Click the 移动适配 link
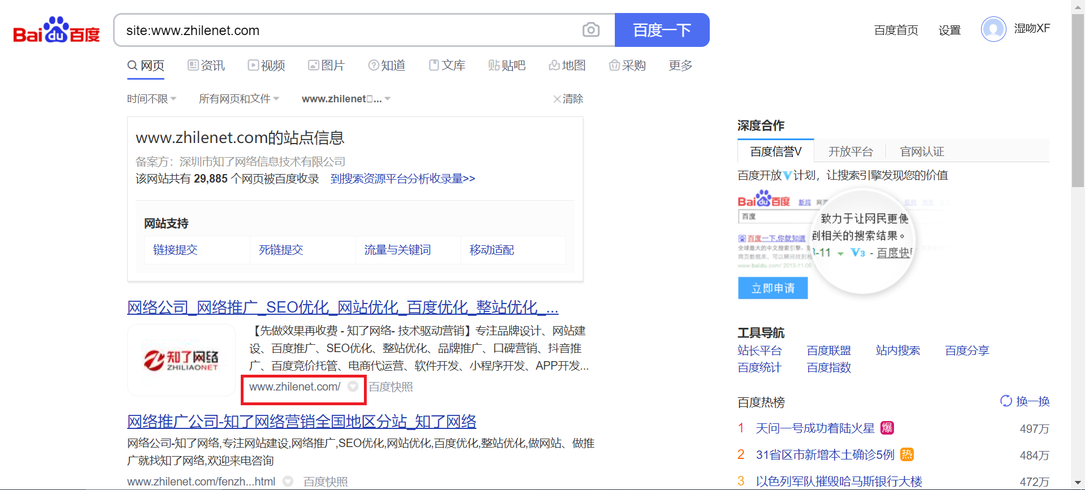The width and height of the screenshot is (1085, 490). pos(492,250)
